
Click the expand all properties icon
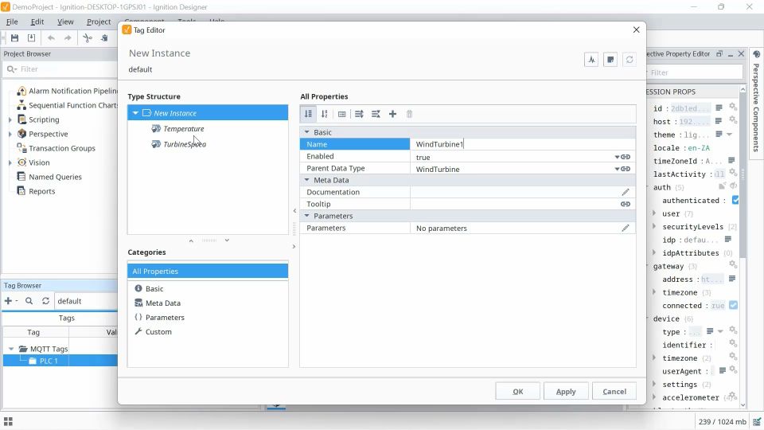359,114
